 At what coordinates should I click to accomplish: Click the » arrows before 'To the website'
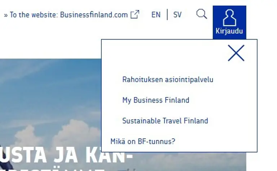(x=6, y=15)
